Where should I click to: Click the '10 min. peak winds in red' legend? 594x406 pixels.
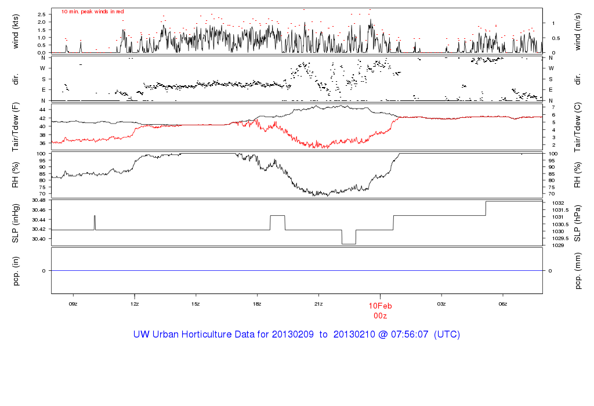click(92, 12)
